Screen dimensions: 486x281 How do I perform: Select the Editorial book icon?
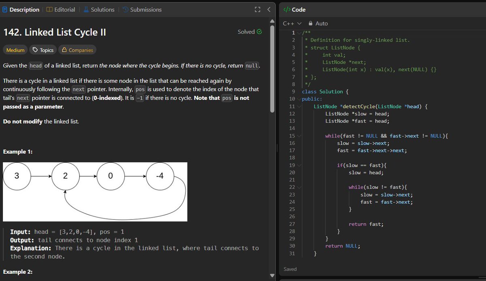point(48,9)
